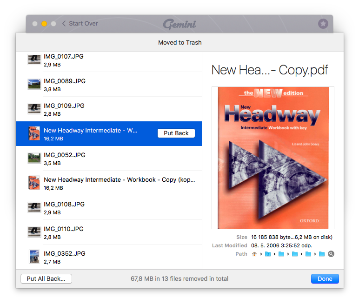Screen dimensions: 359x298
Task: Select New Headway Intermediate - Workbook - Copy (kop... row
Action: pyautogui.click(x=109, y=183)
